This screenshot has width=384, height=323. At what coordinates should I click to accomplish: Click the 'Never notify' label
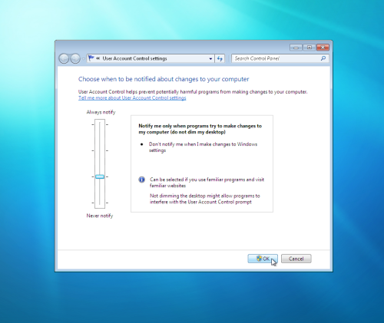(x=100, y=216)
